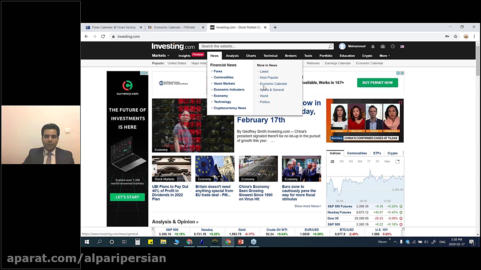Switch to the Commodities widget tab
481x270 pixels.
click(357, 153)
